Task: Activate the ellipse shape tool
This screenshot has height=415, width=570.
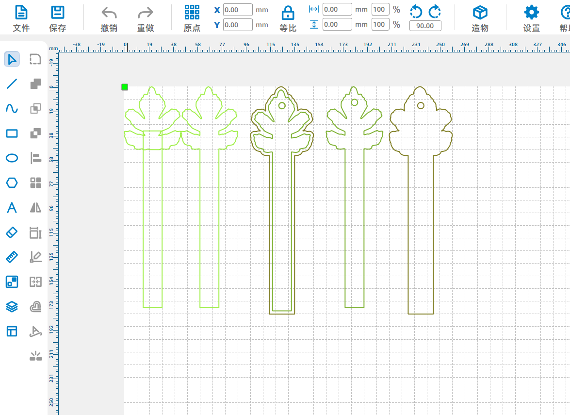Action: click(12, 158)
